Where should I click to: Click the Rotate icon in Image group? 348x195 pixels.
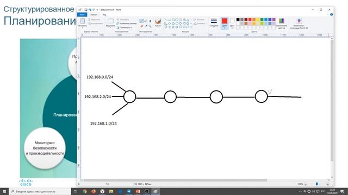pos(119,28)
